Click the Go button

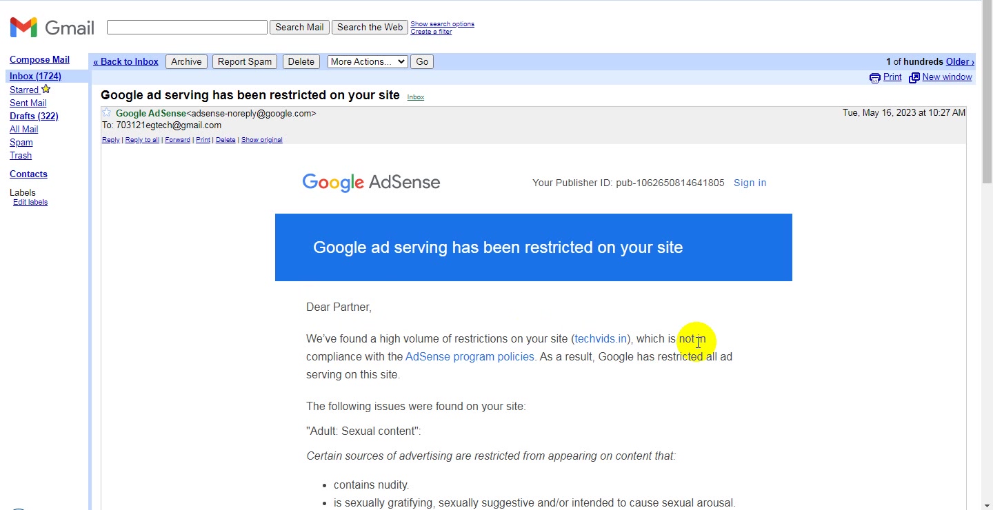pyautogui.click(x=422, y=61)
